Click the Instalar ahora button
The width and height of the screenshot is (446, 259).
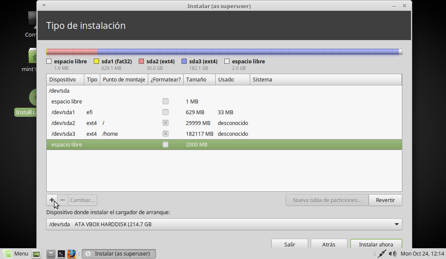(376, 244)
